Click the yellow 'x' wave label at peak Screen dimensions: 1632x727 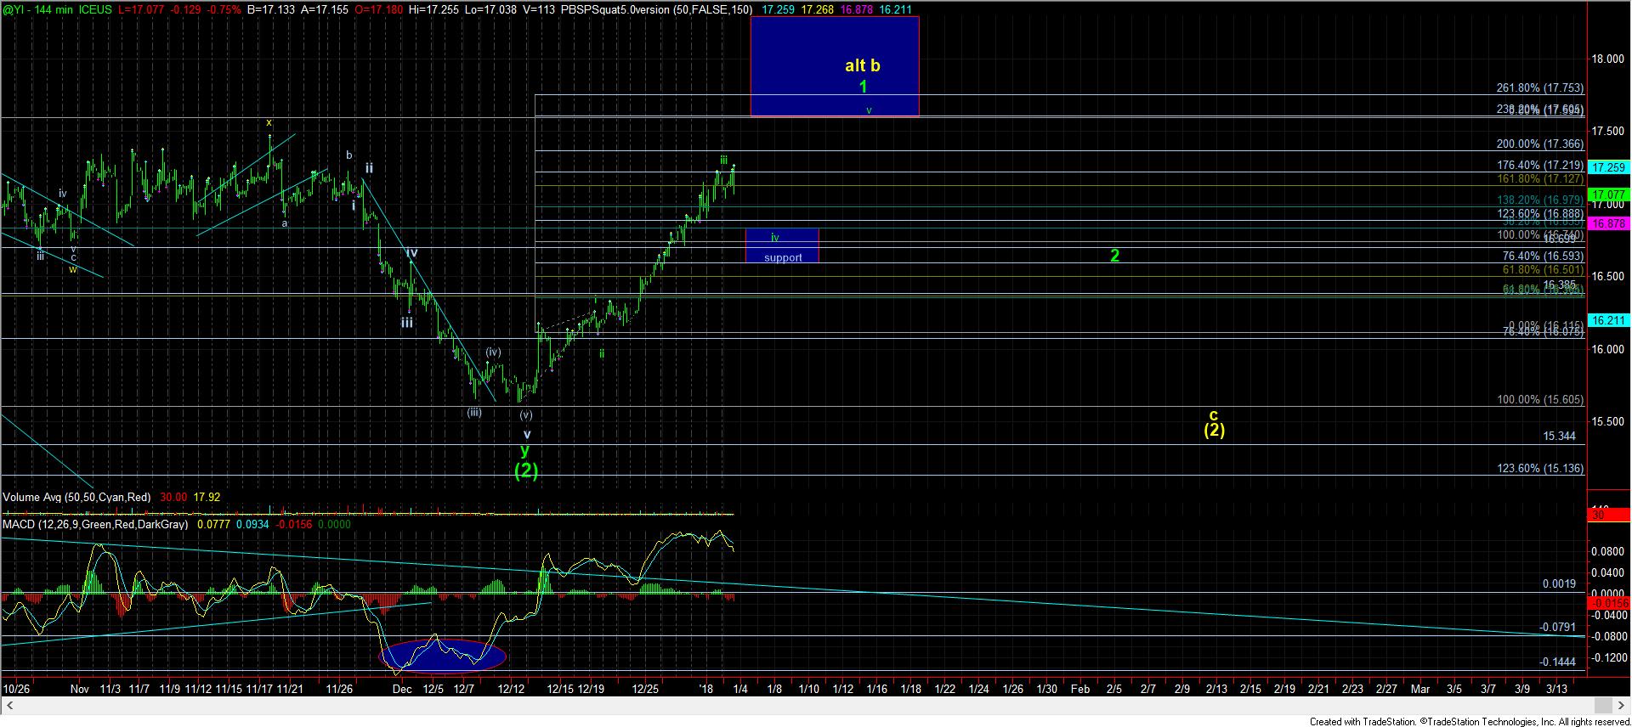point(269,122)
